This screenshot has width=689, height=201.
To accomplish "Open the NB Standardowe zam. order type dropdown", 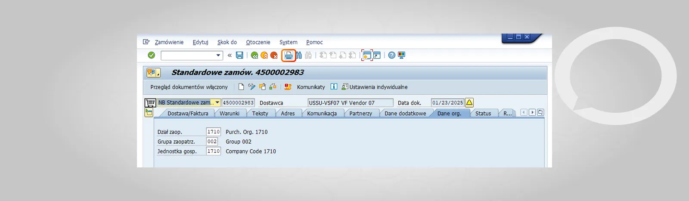I will click(x=217, y=102).
